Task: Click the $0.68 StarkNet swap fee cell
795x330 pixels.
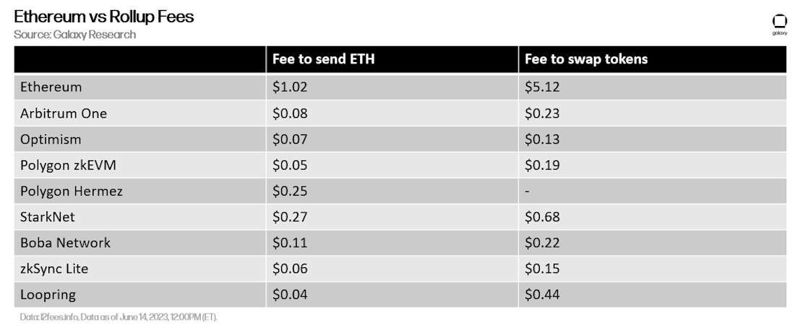Action: [x=542, y=217]
